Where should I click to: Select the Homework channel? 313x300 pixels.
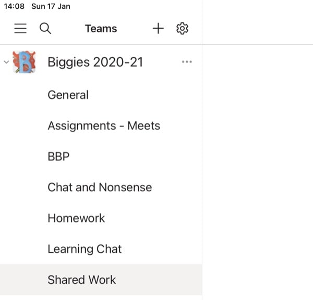pos(101,218)
